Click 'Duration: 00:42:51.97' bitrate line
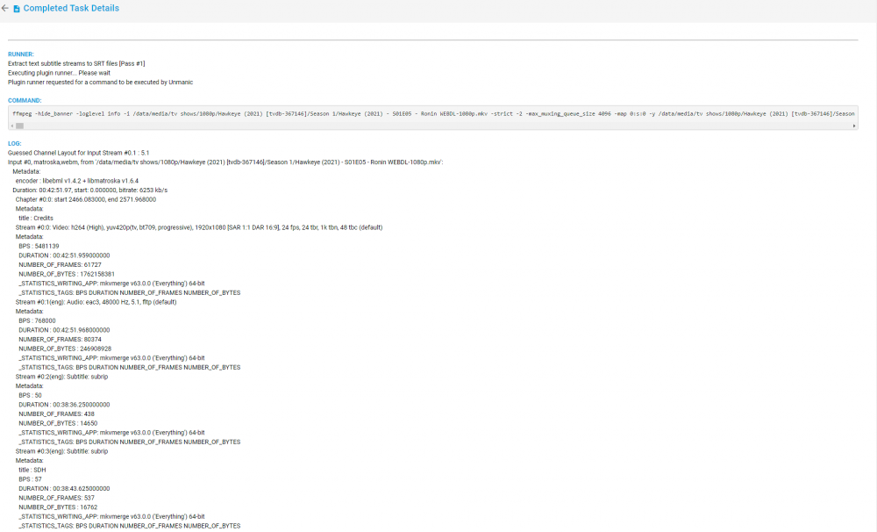Image resolution: width=877 pixels, height=532 pixels. pyautogui.click(x=90, y=191)
